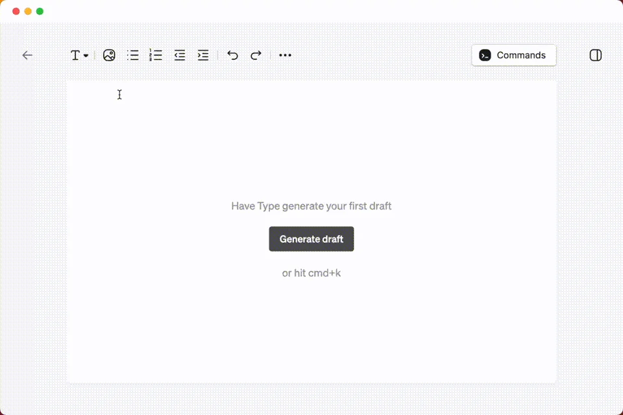Navigate back with the arrow

click(x=27, y=55)
